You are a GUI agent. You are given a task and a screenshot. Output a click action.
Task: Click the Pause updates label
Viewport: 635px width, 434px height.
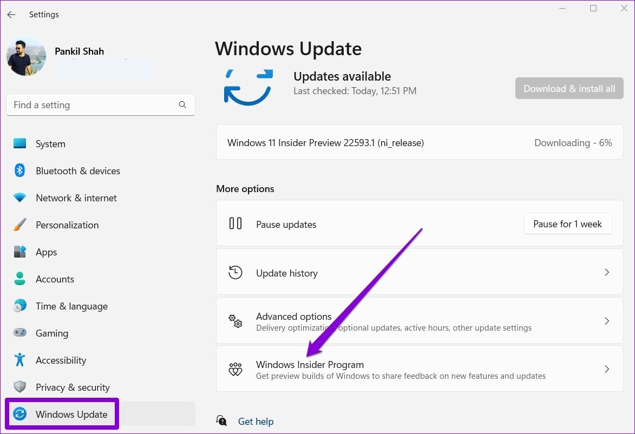point(286,225)
